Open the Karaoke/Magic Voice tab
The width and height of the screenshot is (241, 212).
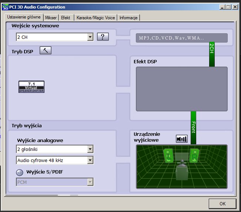pyautogui.click(x=96, y=18)
